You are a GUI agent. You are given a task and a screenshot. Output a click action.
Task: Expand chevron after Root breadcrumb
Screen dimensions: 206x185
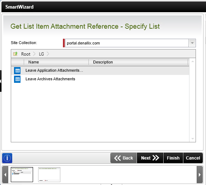tap(34, 54)
